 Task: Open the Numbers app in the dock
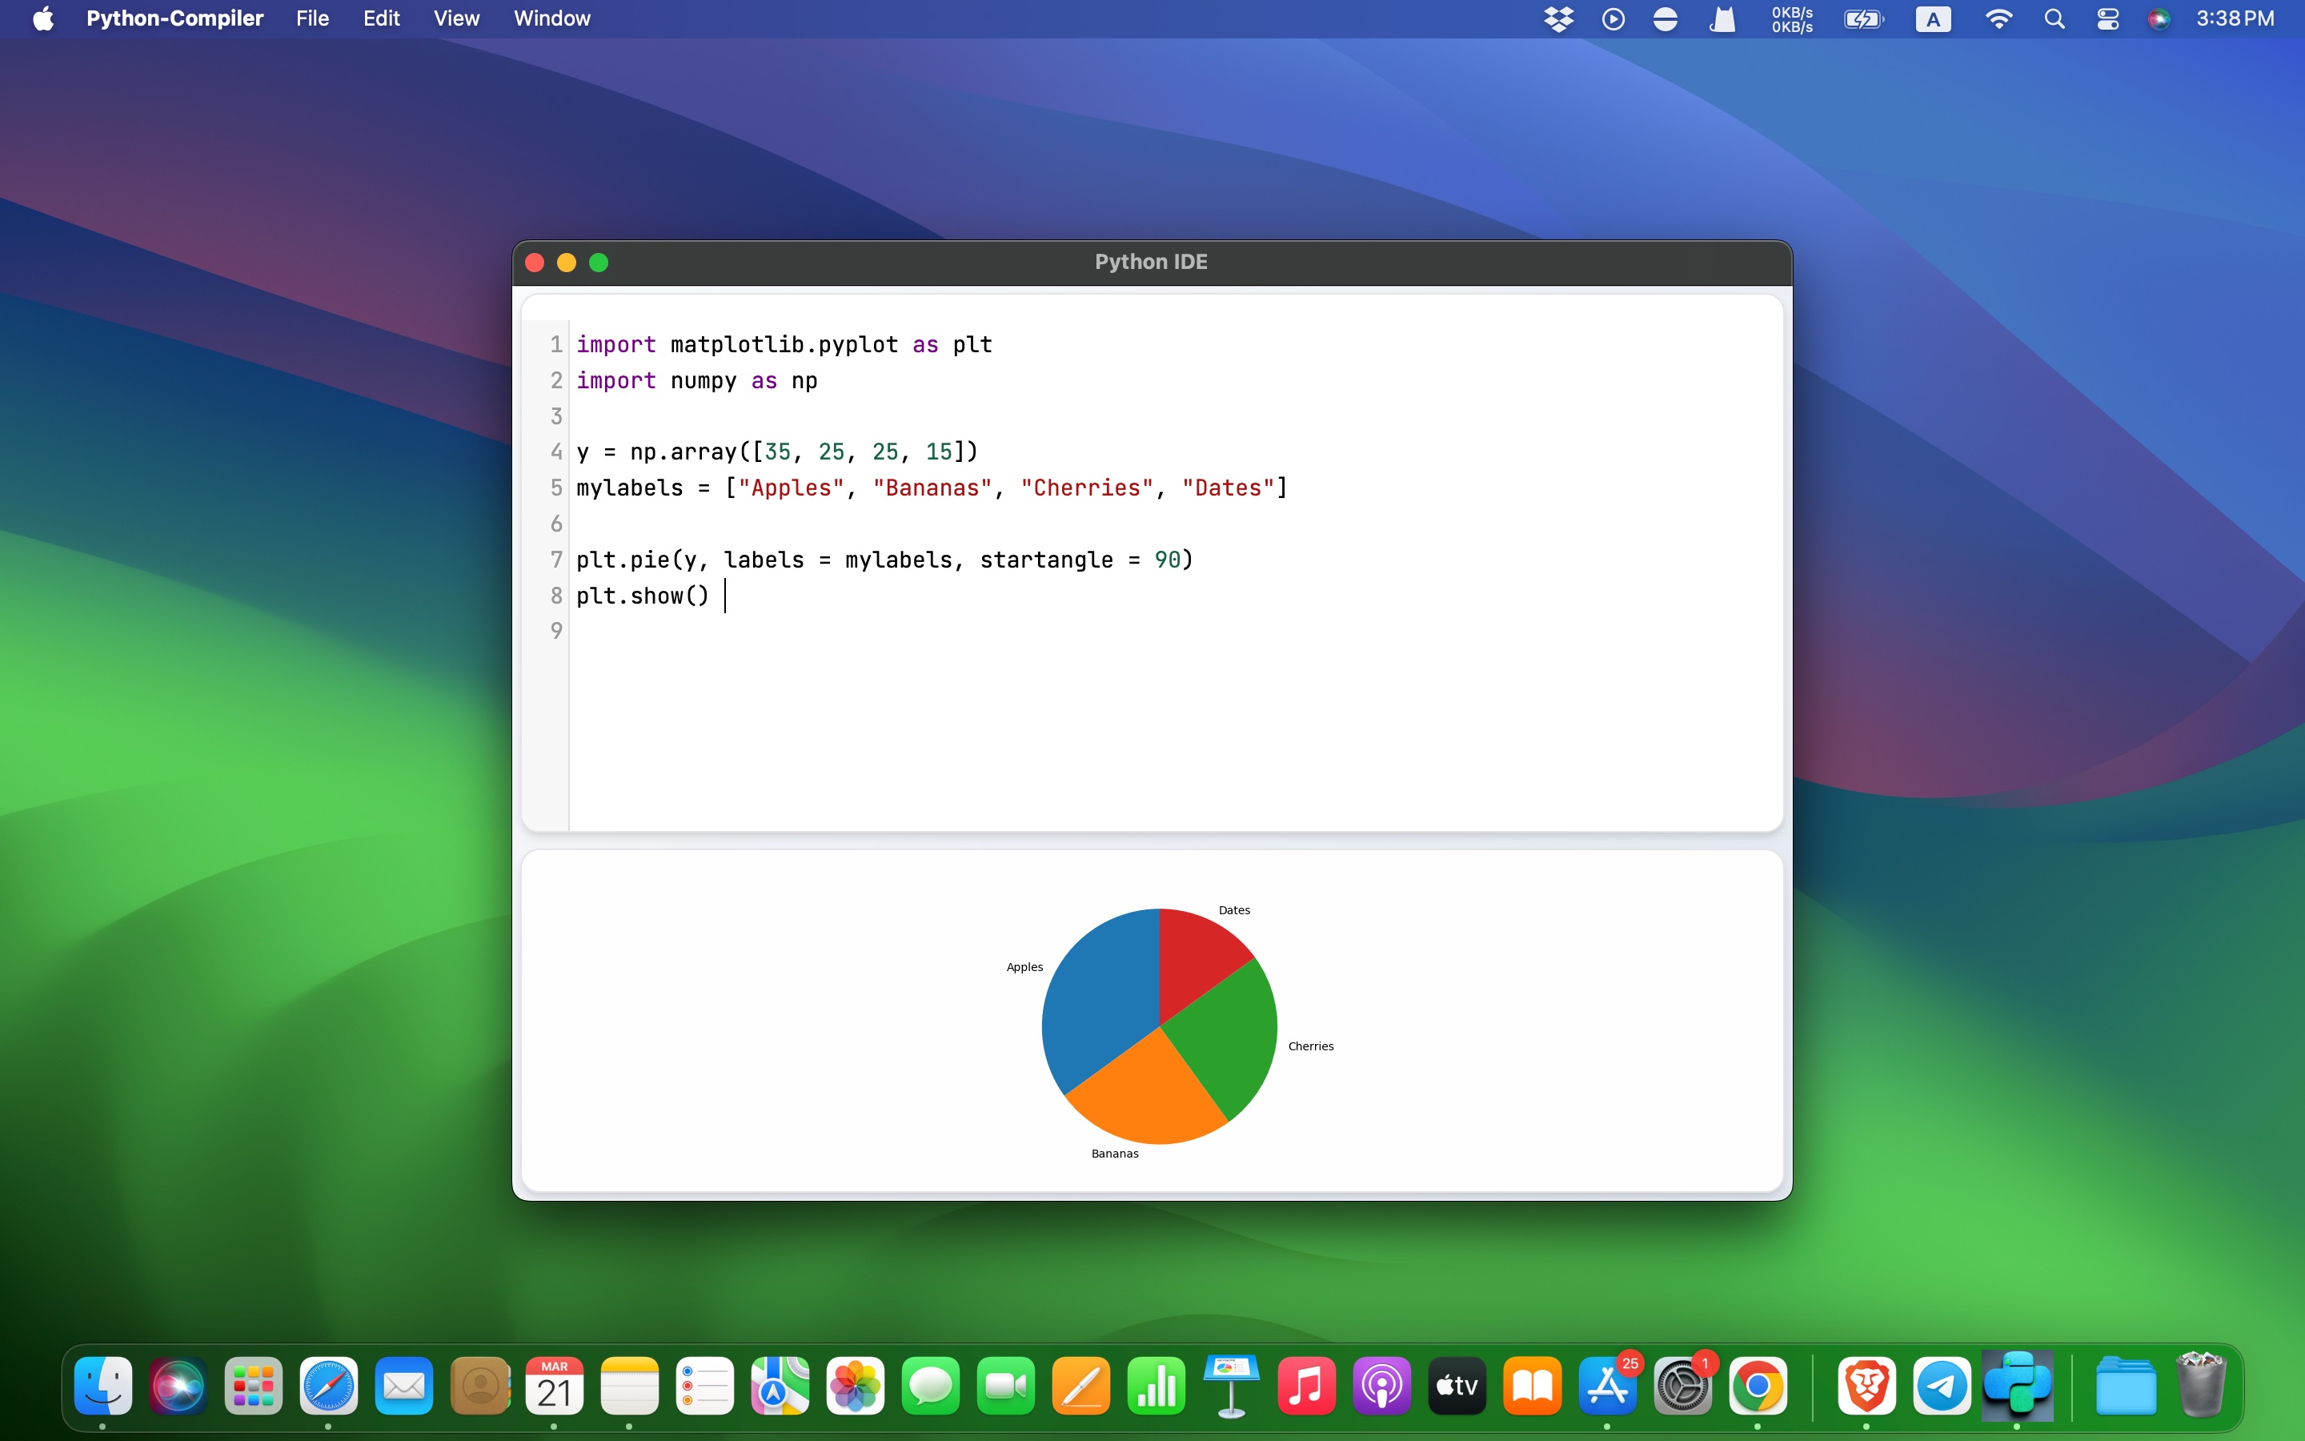pyautogui.click(x=1157, y=1385)
